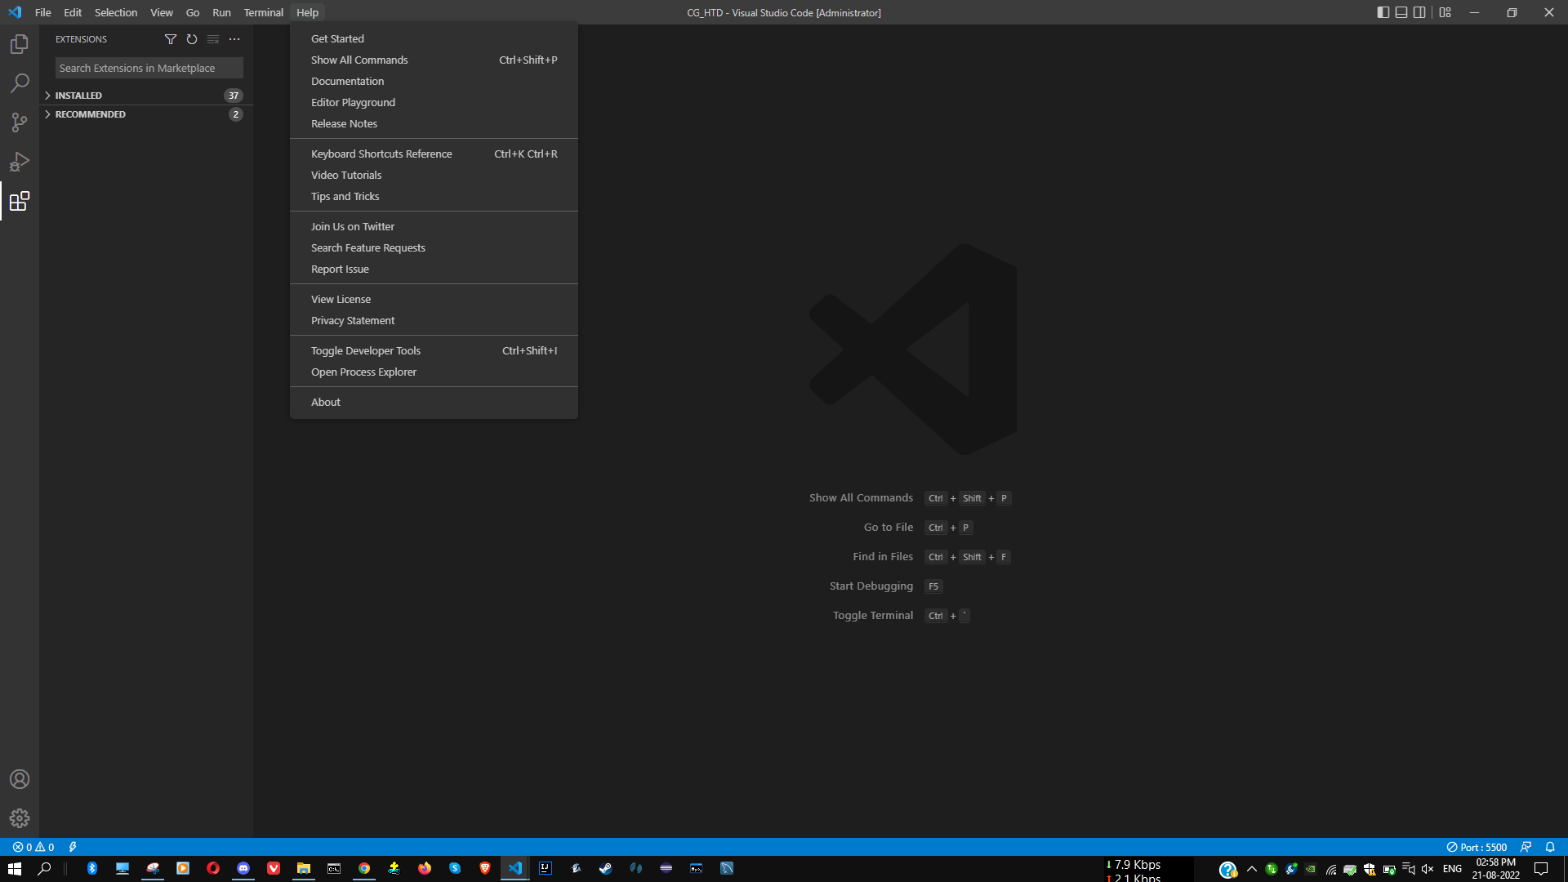
Task: Open the Manage gear icon
Action: [20, 817]
